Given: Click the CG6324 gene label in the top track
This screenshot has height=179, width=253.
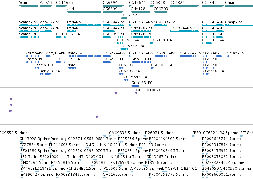Looking at the screenshot, I should pyautogui.click(x=177, y=3).
